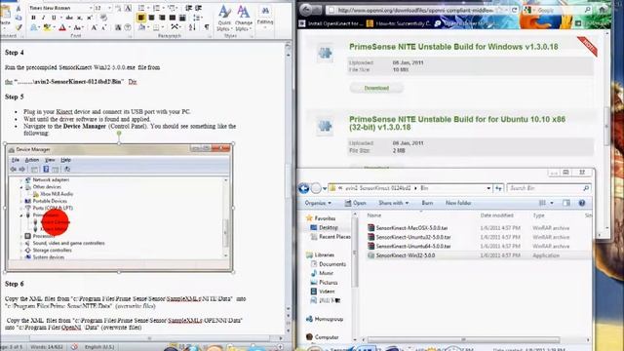The width and height of the screenshot is (624, 351).
Task: Open Change Styles menu
Action: pyautogui.click(x=243, y=19)
